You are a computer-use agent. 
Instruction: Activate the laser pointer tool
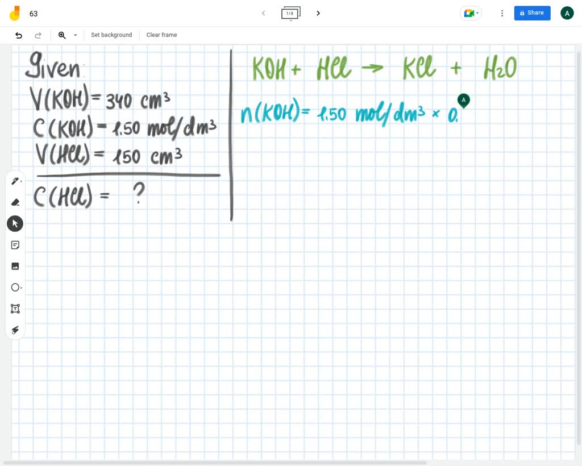15,330
